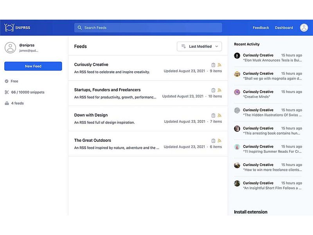Click "Elon Musk Announces Tesla is Bui..." activity text
This screenshot has width=313, height=235.
point(272,60)
